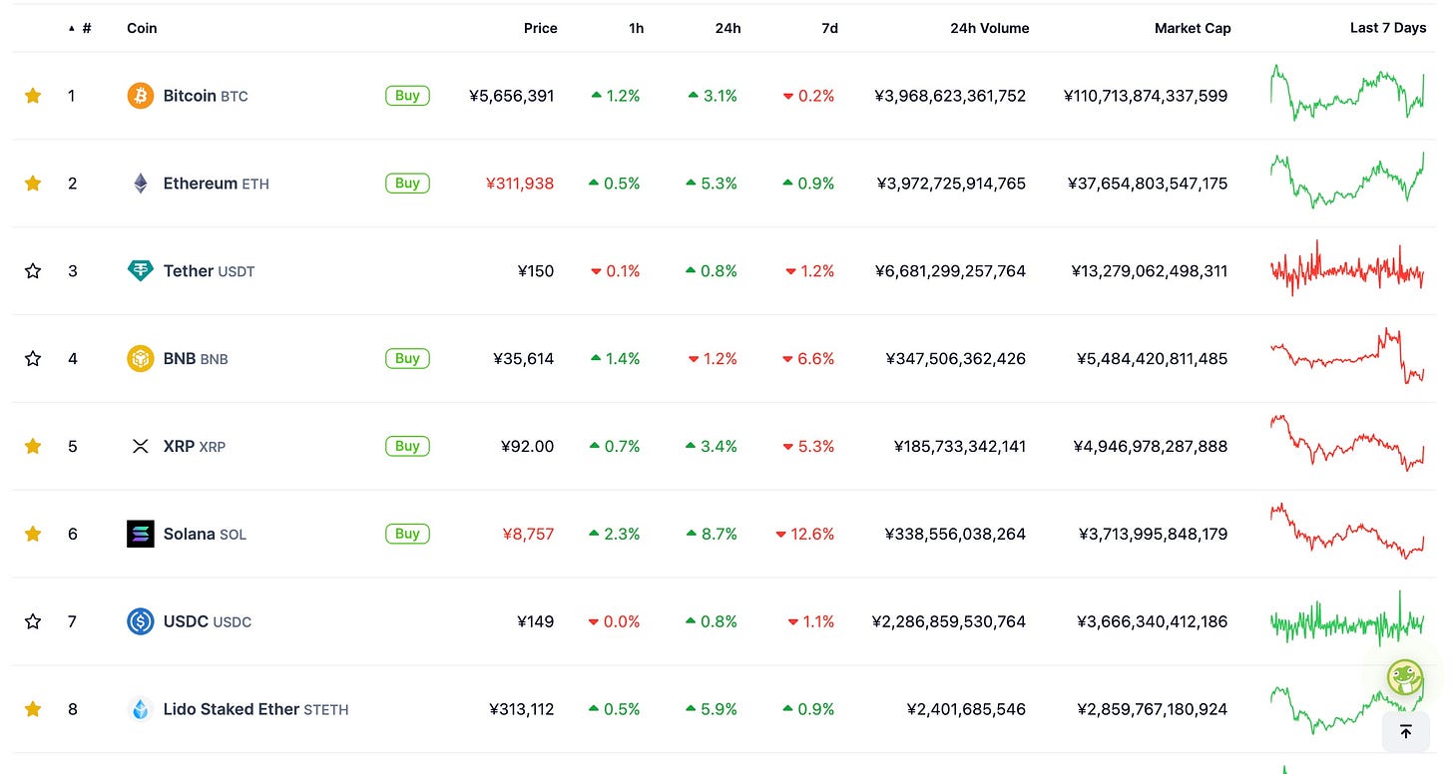Screen dimensions: 1453x774
Task: Click BNB price ¥35,614
Action: tap(523, 359)
